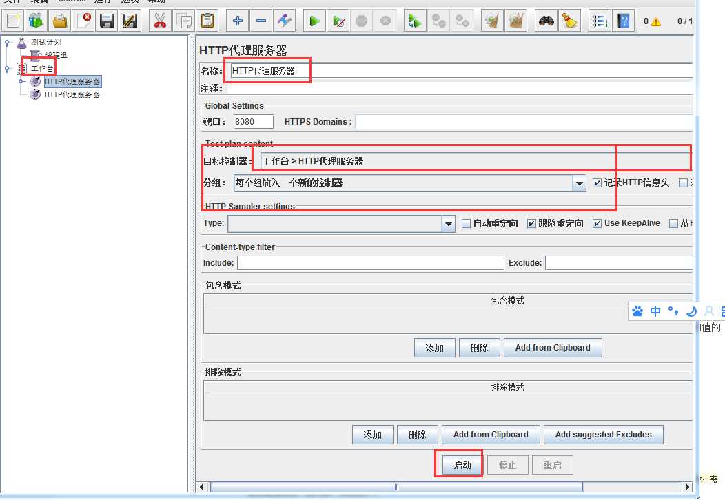Click 添加 under 排除模式
Screen dimensions: 725x500
[372, 435]
